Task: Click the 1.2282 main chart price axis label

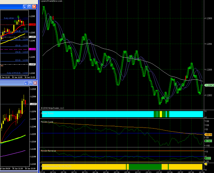Action: click(209, 95)
